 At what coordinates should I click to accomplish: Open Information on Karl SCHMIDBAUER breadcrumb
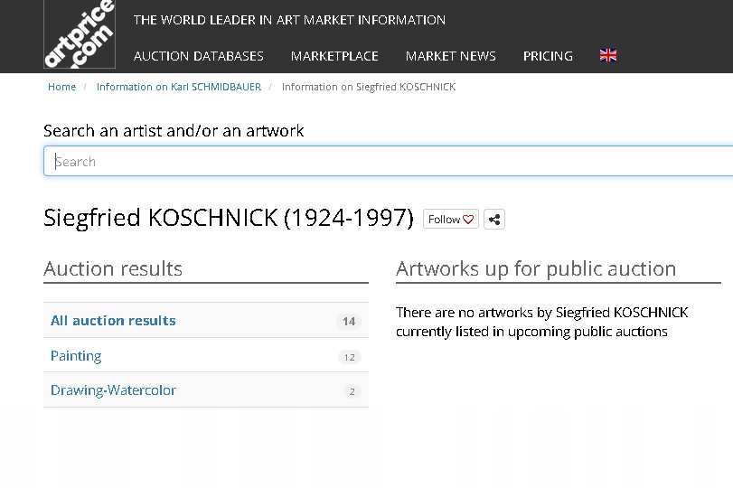tap(179, 87)
